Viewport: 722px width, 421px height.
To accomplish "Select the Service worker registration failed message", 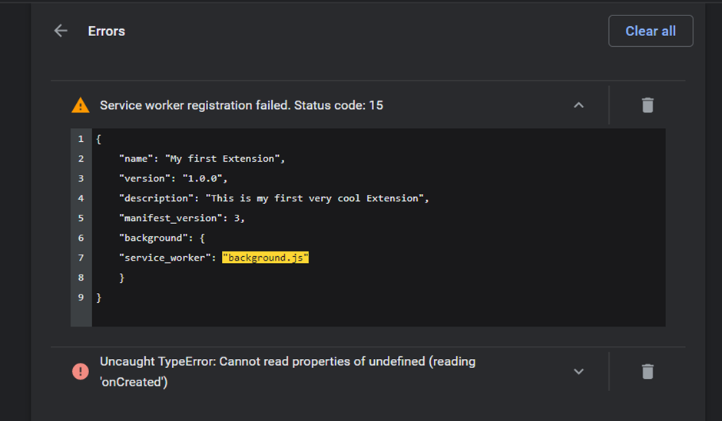I will 241,105.
